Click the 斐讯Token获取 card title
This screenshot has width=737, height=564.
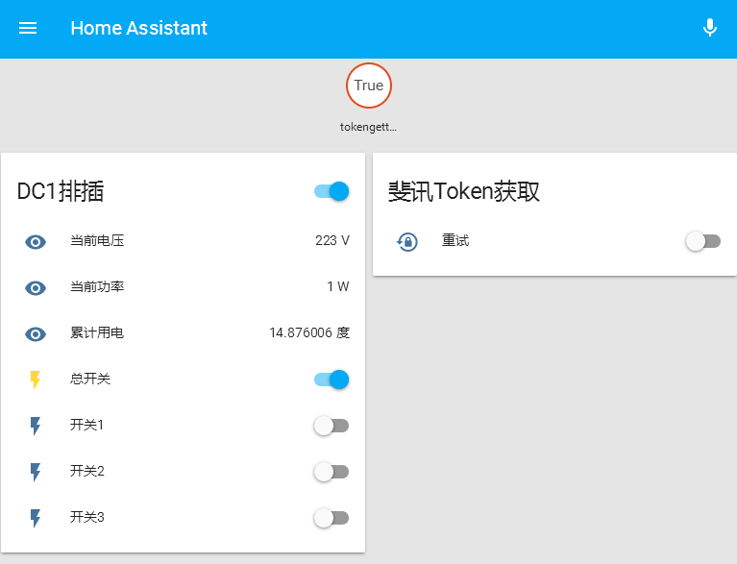pos(464,192)
